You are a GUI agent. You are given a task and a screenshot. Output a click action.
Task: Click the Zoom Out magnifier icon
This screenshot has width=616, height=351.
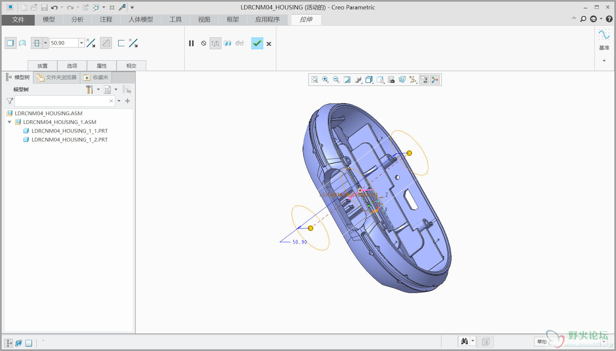(336, 80)
